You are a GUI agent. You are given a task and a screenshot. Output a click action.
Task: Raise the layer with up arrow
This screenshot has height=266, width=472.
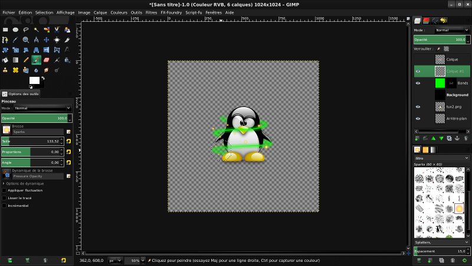433,138
